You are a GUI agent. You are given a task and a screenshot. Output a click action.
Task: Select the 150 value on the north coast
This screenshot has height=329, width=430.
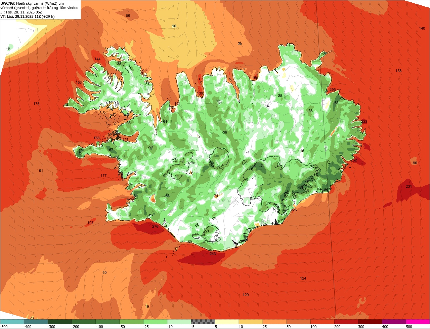255,78
